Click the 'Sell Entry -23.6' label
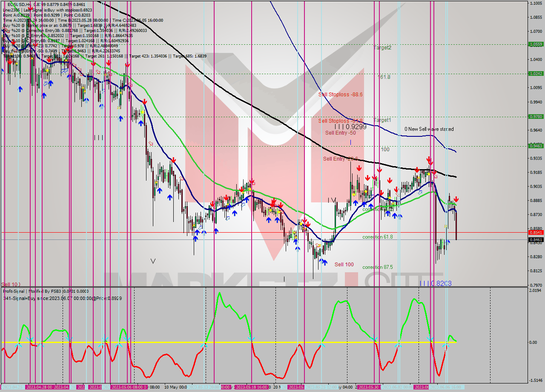Viewport: 545px width, 392px height. (340, 159)
